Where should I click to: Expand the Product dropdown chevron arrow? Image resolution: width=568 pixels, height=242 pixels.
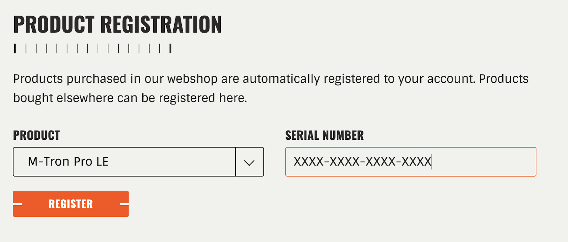point(249,162)
